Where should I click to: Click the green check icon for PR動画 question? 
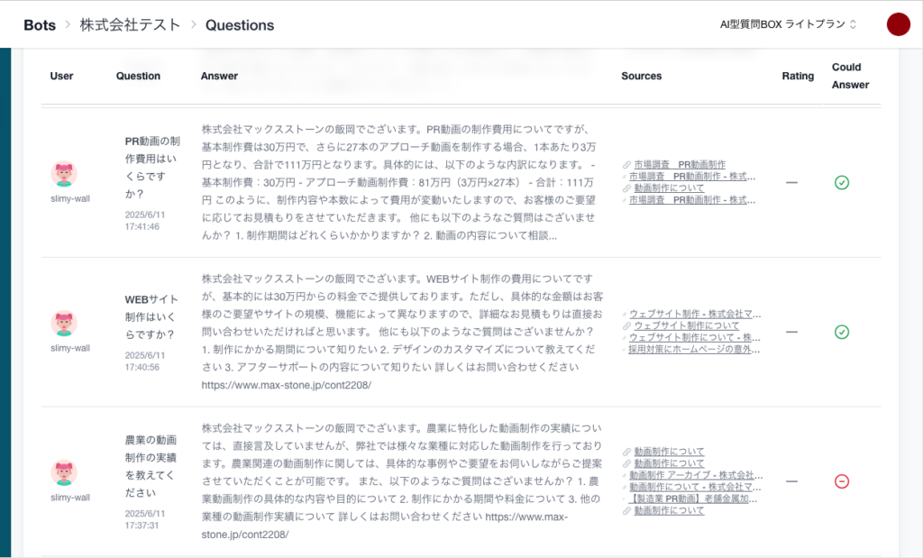coord(841,183)
